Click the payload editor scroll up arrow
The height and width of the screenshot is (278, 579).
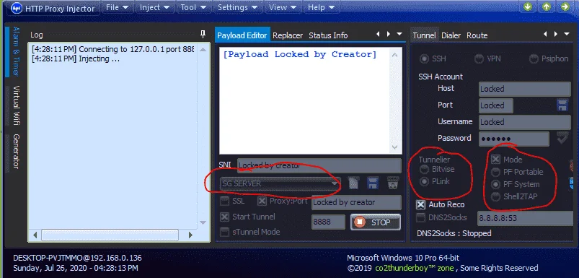(x=394, y=56)
